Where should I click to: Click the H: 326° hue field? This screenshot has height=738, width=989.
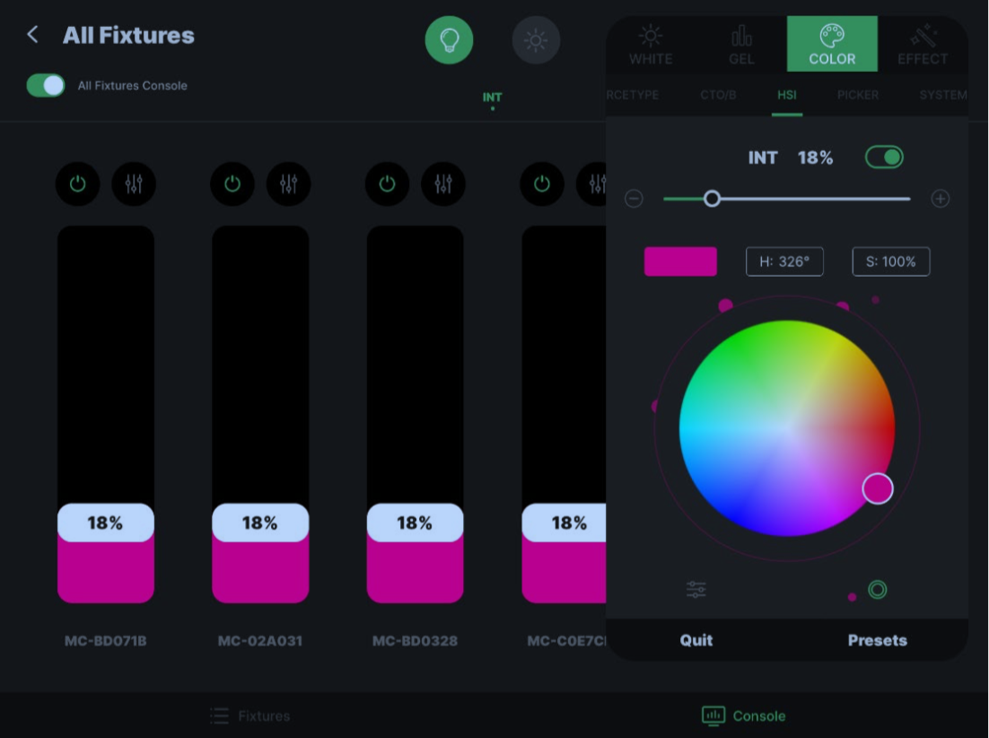[784, 261]
